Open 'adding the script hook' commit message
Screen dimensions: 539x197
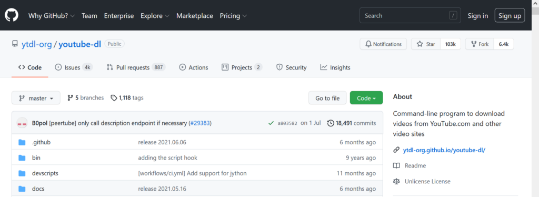click(x=168, y=158)
